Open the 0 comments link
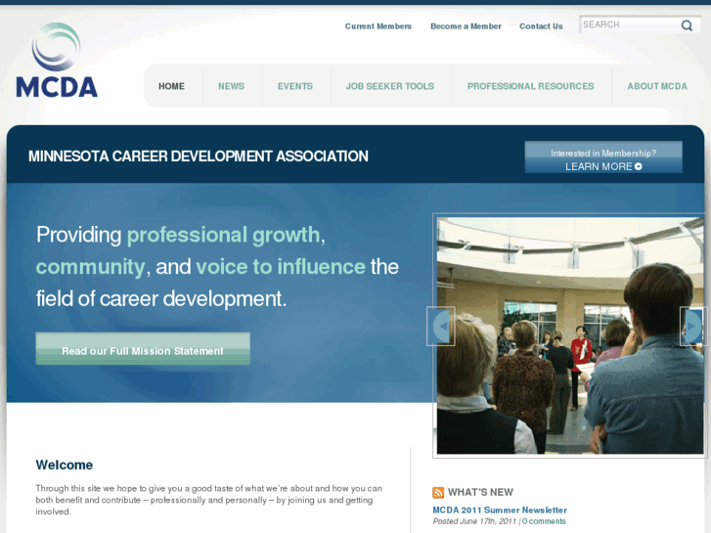 click(544, 521)
